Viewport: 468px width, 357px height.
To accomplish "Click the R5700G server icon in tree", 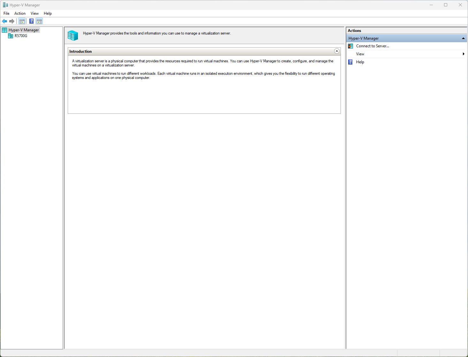I will pos(11,36).
